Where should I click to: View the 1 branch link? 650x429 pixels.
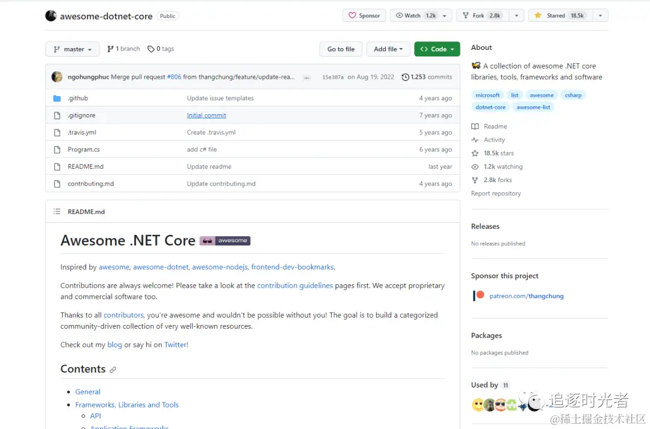pos(123,49)
